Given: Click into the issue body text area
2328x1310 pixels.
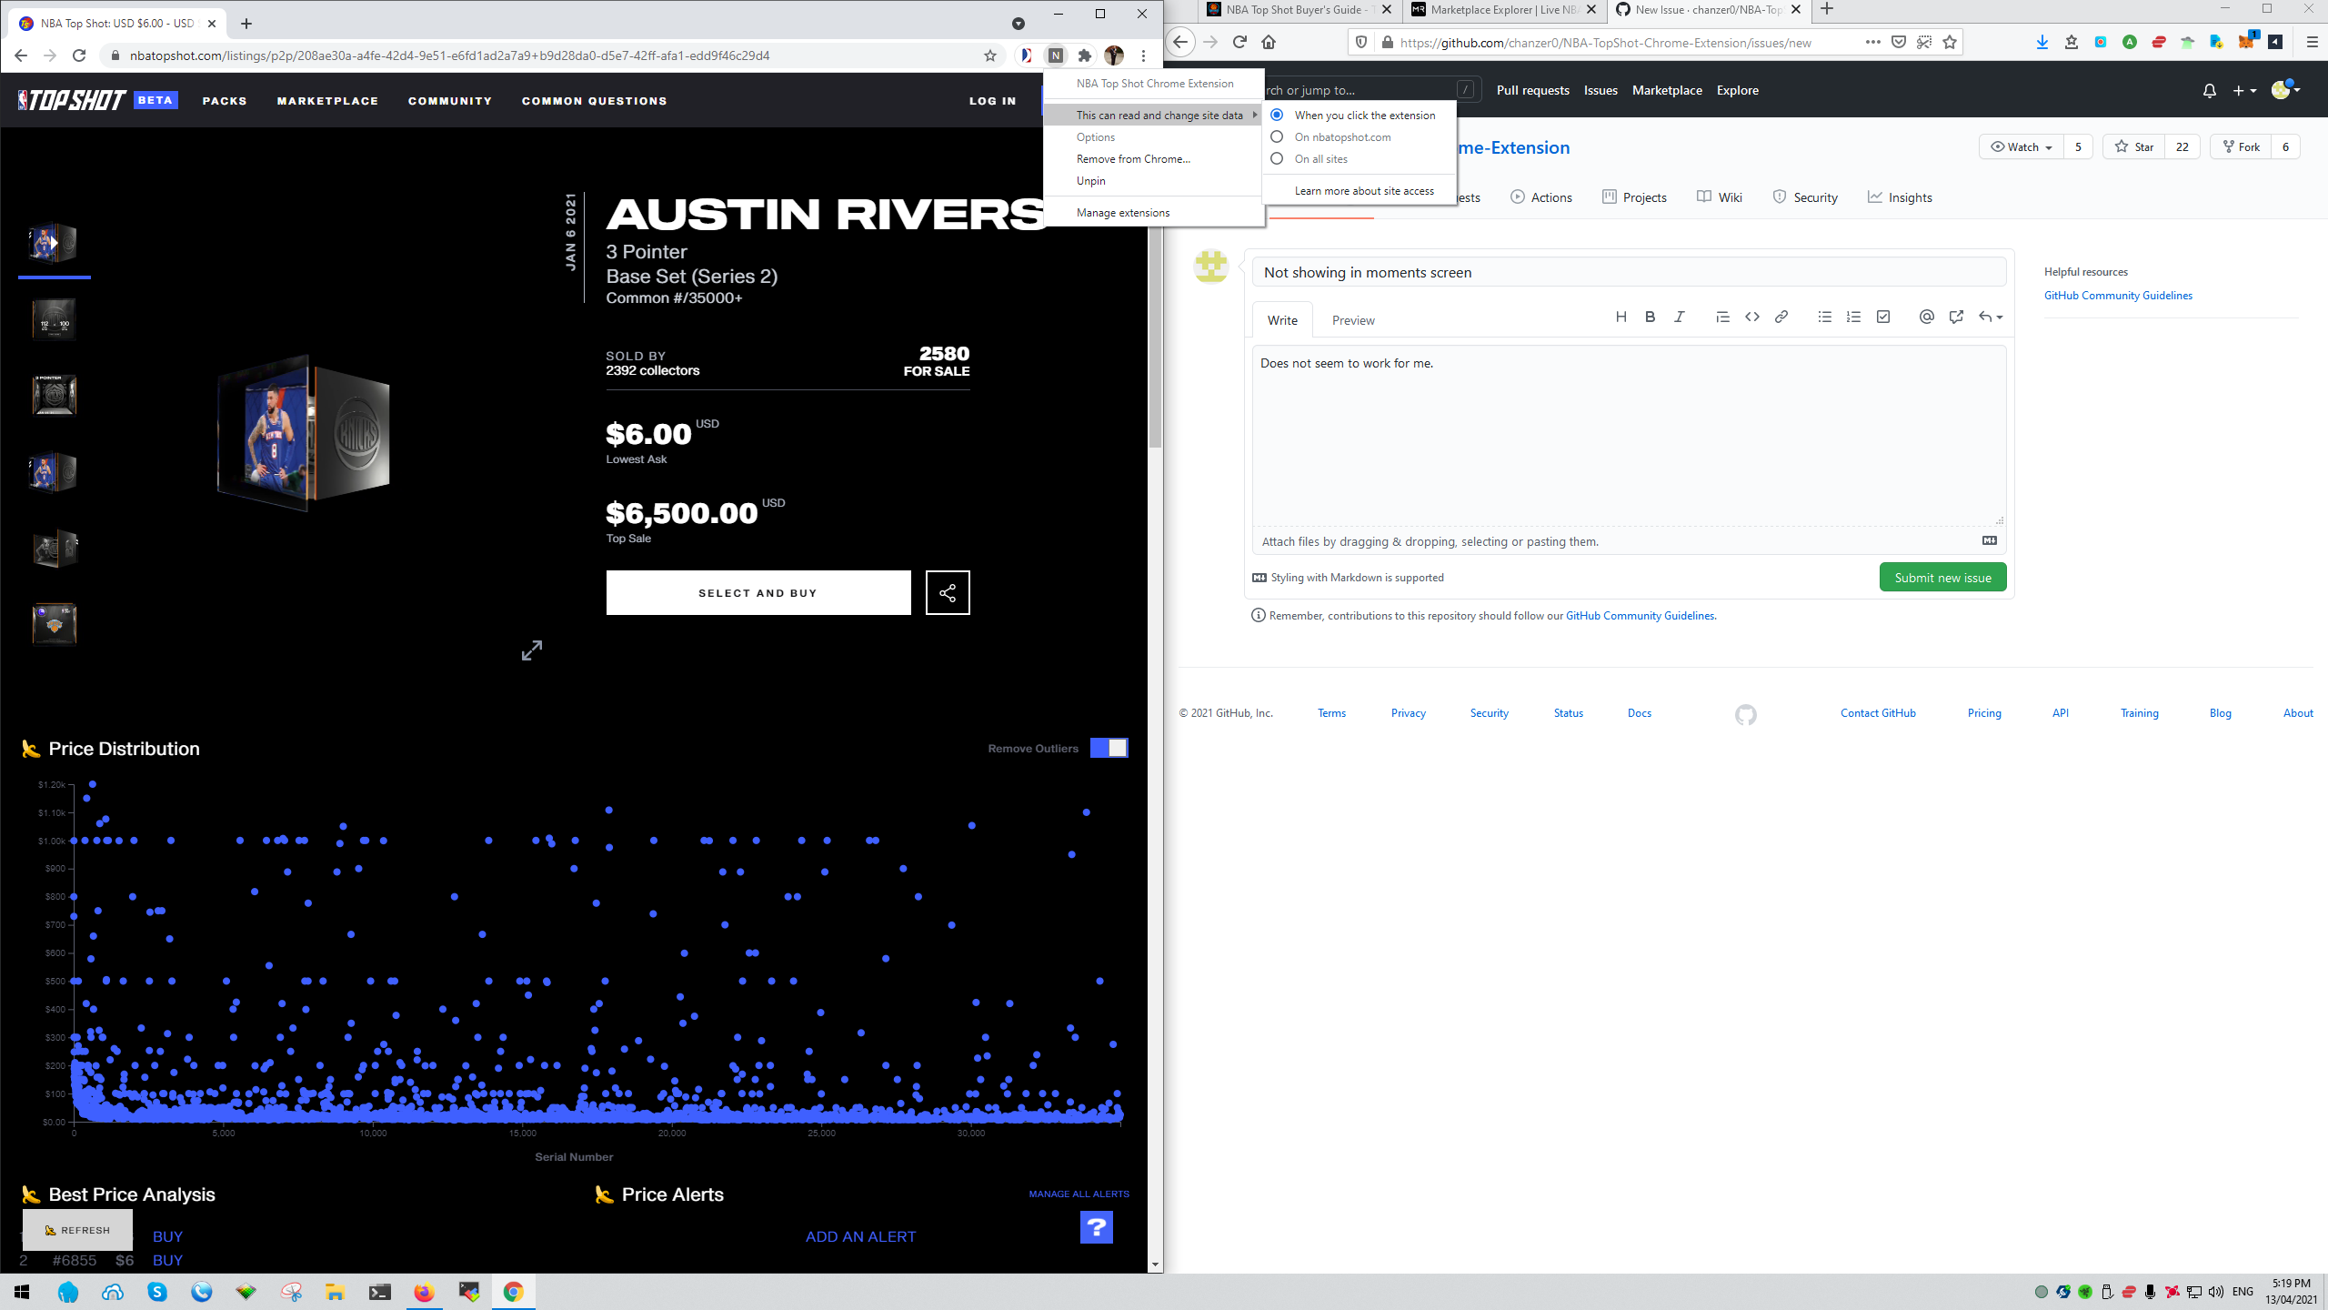Looking at the screenshot, I should pyautogui.click(x=1628, y=435).
